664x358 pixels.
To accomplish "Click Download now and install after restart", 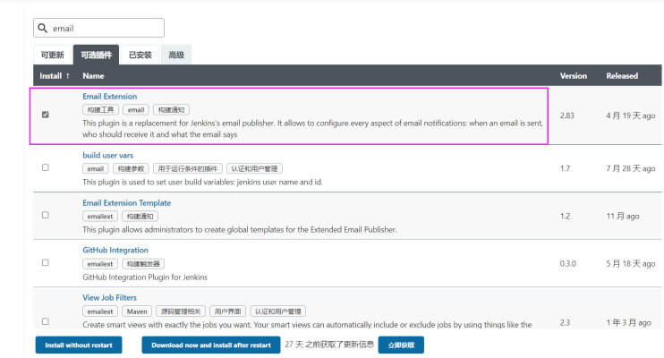I will pyautogui.click(x=211, y=345).
